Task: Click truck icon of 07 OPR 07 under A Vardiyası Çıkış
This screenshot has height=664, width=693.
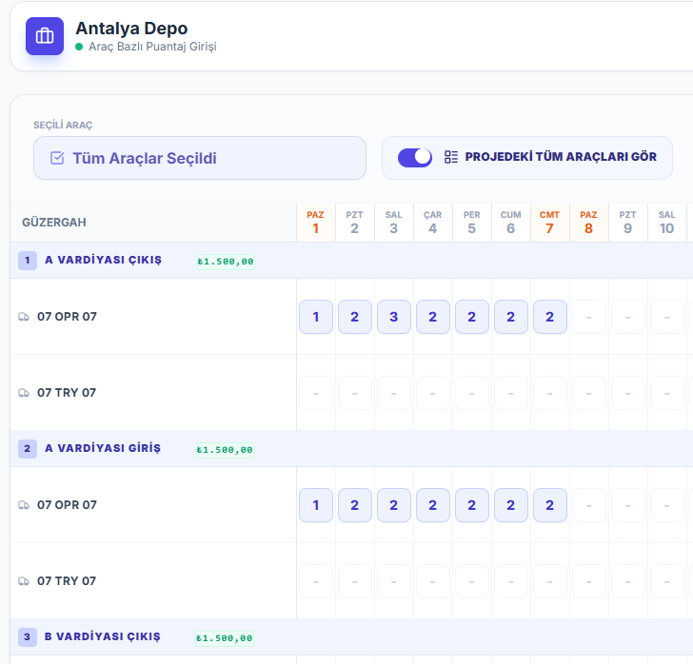Action: click(x=24, y=317)
